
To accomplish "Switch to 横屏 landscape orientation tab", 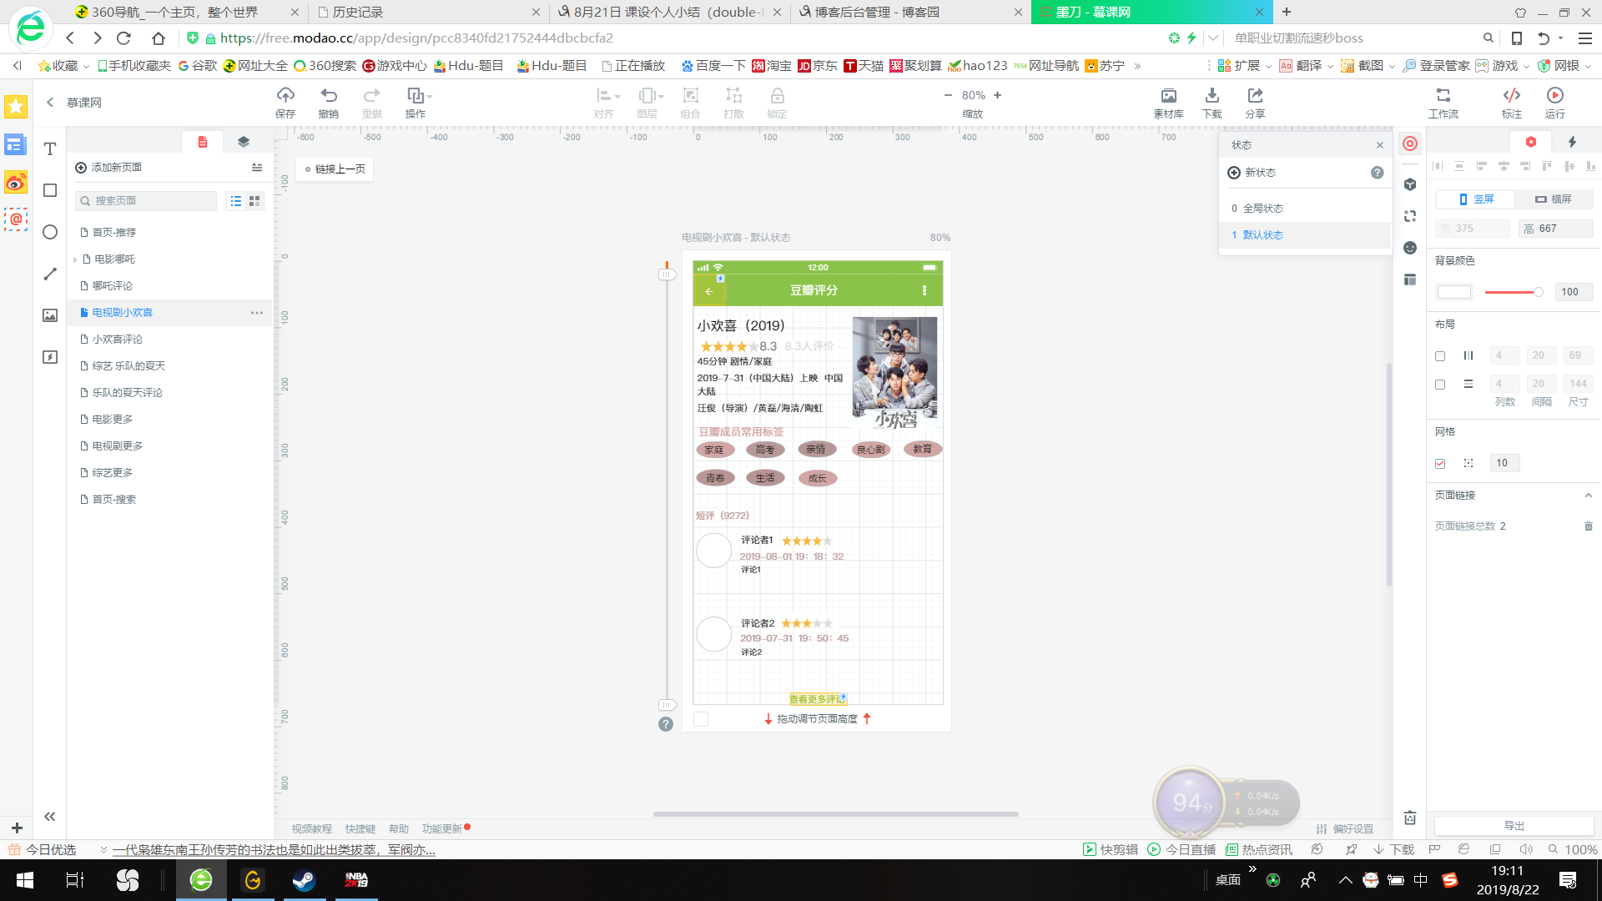I will coord(1554,199).
